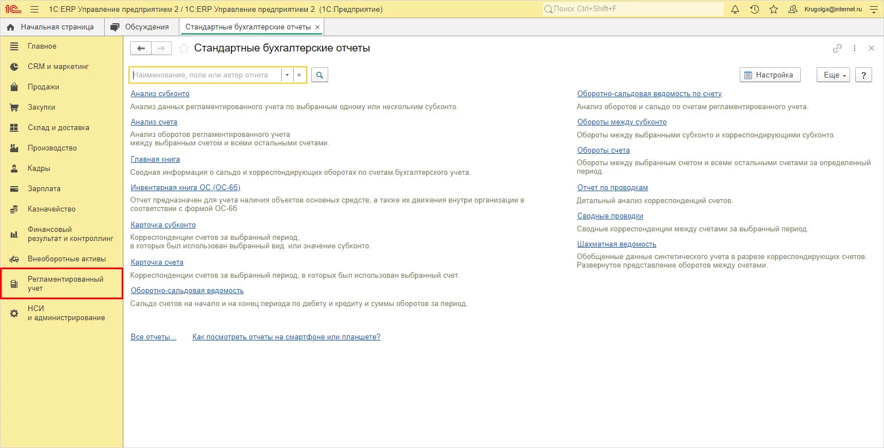
Task: Click Все отчеты... link
Action: pos(153,337)
